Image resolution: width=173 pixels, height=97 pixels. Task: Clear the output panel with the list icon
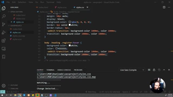coord(149,70)
